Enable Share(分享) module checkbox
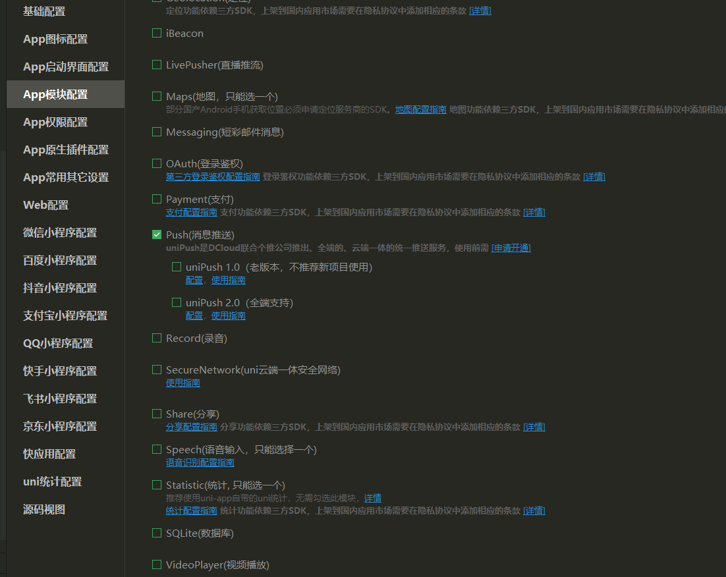Image resolution: width=726 pixels, height=577 pixels. click(x=157, y=414)
